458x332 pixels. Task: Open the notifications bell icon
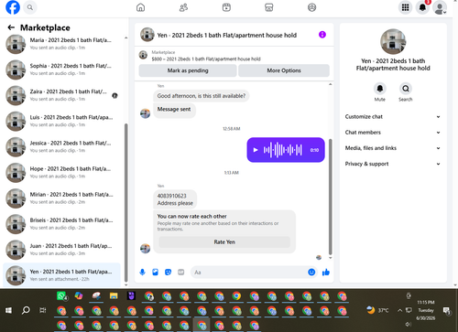(x=422, y=7)
